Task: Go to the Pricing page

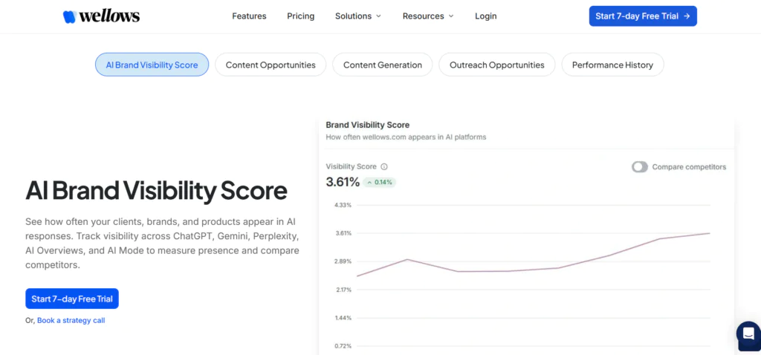Action: (x=300, y=16)
